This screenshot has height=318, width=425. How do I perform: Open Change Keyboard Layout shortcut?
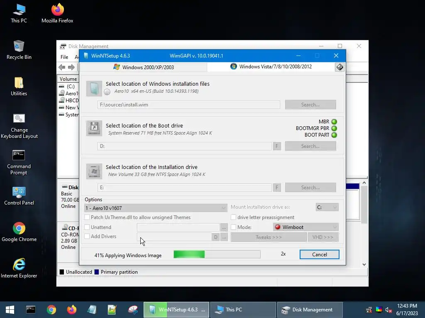click(x=19, y=126)
